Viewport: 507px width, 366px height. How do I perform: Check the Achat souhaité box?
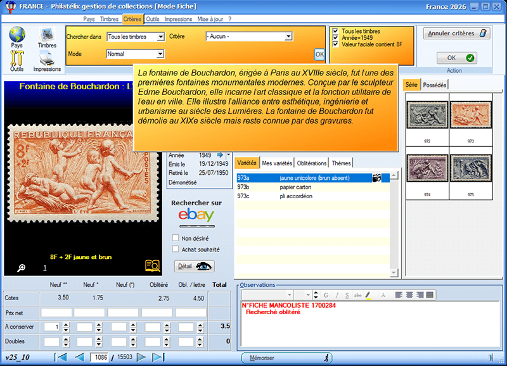[176, 249]
